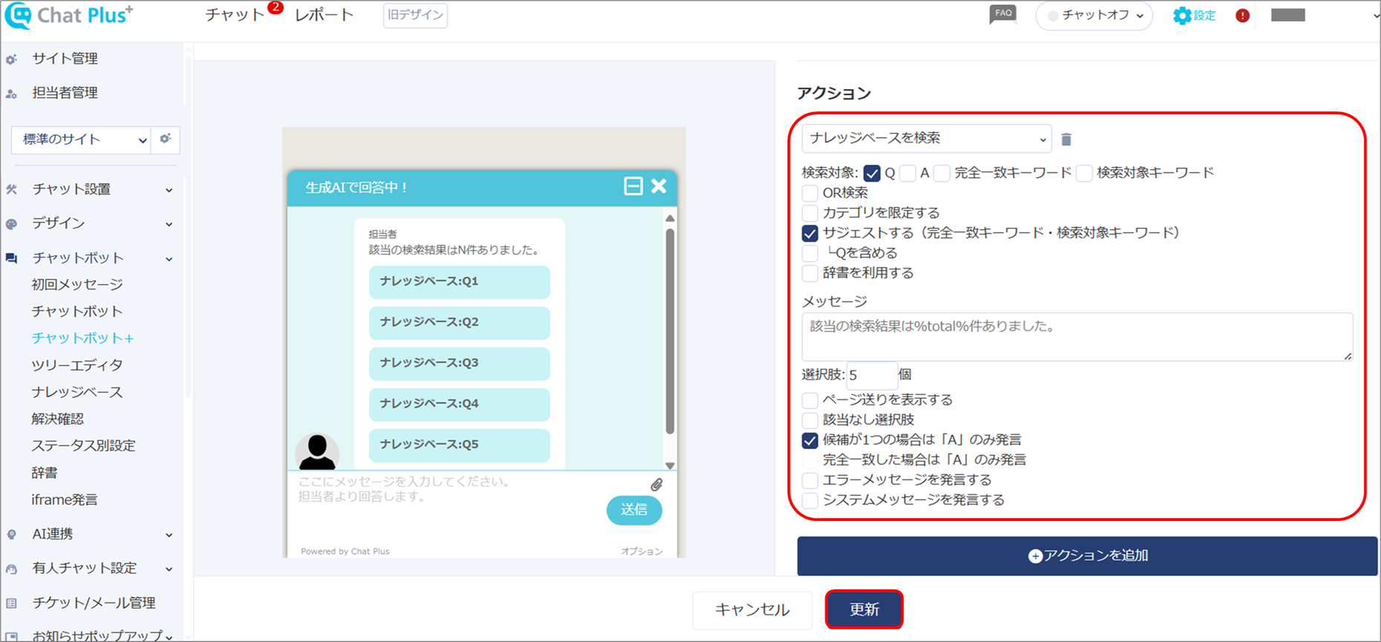1381x642 pixels.
Task: Click the AI連携 sidebar icon
Action: click(11, 534)
